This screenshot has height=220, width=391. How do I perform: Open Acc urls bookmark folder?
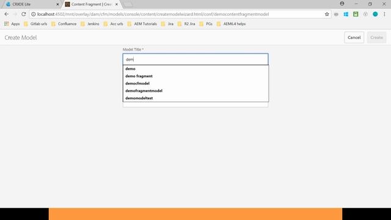pos(114,24)
